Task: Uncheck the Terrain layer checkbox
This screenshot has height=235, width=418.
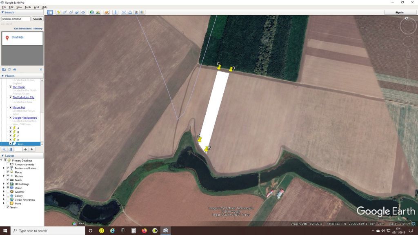Action: tap(8, 207)
